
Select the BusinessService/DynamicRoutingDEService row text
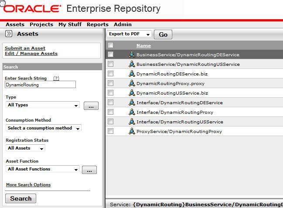click(188, 55)
